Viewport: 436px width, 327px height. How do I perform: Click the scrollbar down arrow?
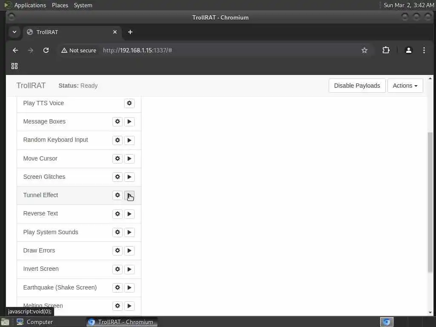coord(430,312)
